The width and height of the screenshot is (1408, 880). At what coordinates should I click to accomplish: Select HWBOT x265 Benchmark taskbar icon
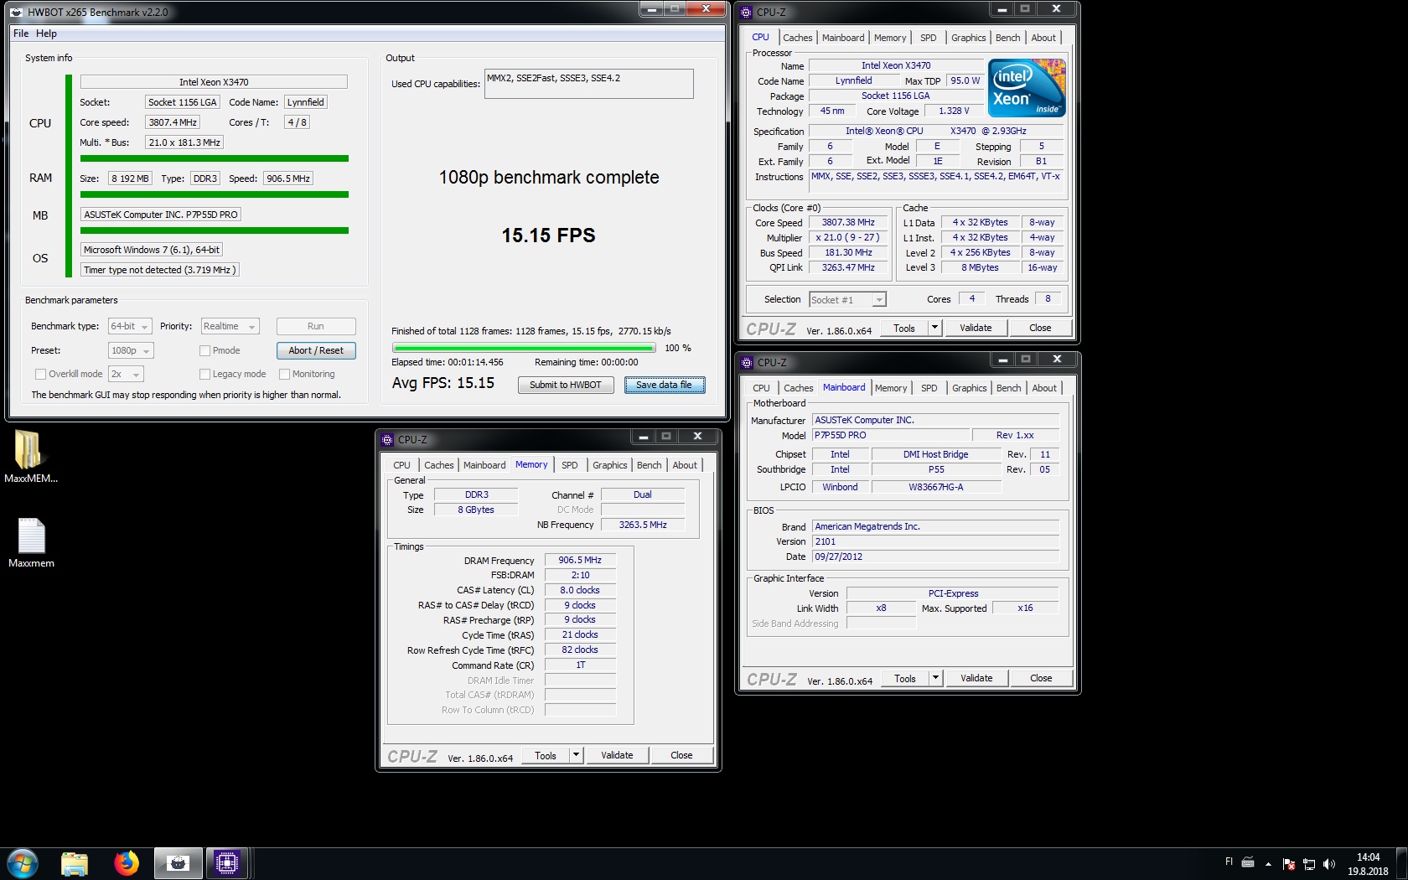tap(178, 863)
